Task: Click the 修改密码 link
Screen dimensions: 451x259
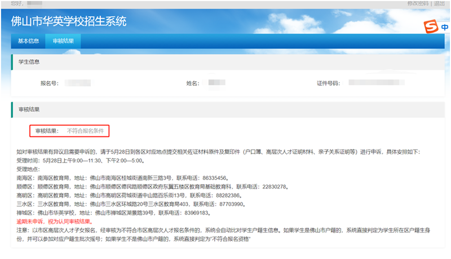Action: click(x=418, y=3)
